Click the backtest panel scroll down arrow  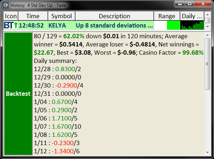pos(208,152)
